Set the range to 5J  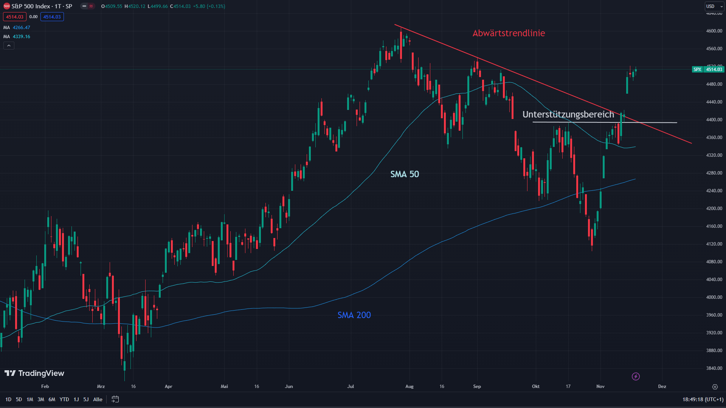[86, 399]
